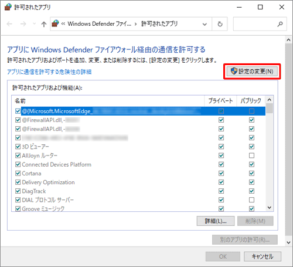Toggle private checkbox for 3D ビューアー
293x267 pixels.
pos(221,147)
